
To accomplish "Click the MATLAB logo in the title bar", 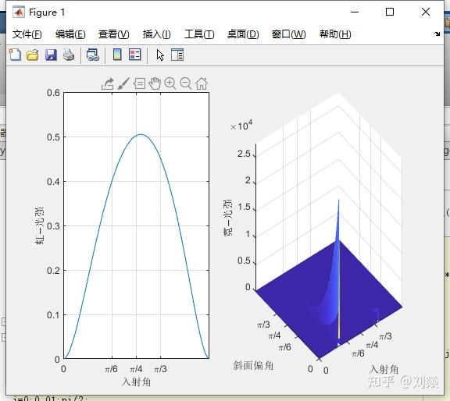I will (x=19, y=12).
